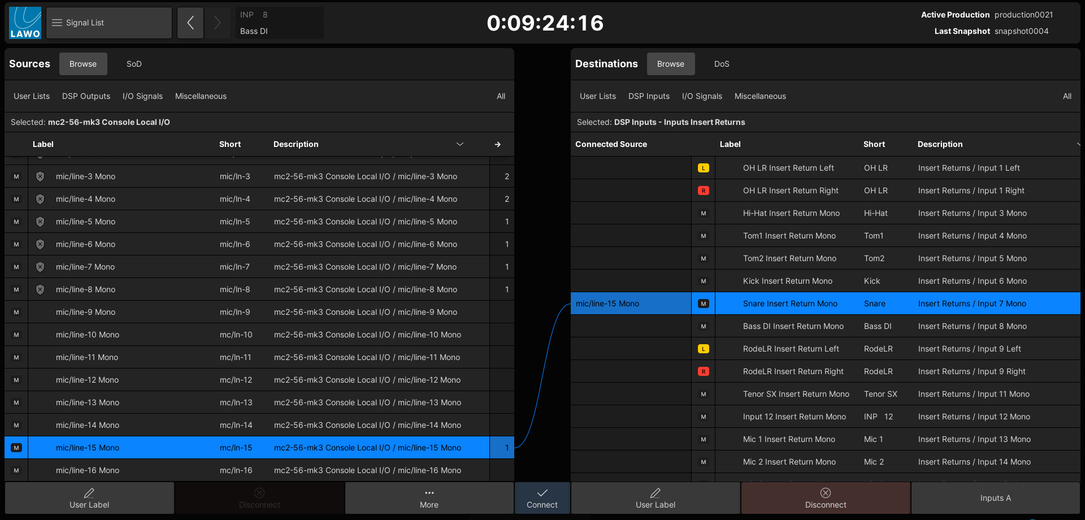The image size is (1085, 520).
Task: Click the Lawo logo icon
Action: point(25,23)
